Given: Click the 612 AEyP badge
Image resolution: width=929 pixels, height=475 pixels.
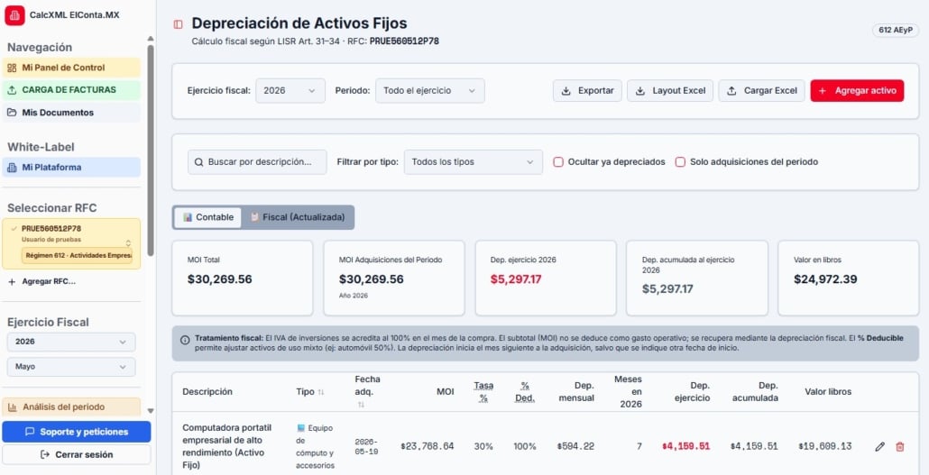Looking at the screenshot, I should [x=896, y=31].
